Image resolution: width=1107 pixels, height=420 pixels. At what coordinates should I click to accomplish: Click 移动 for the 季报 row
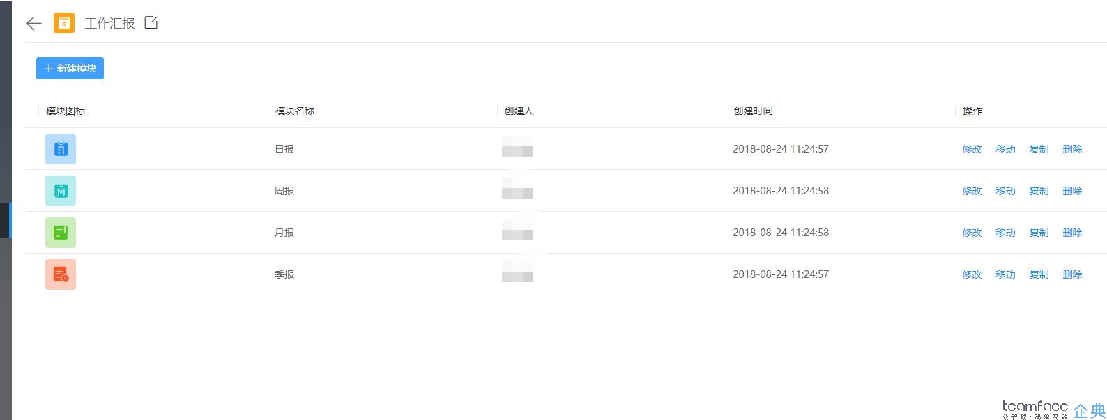pyautogui.click(x=1005, y=274)
